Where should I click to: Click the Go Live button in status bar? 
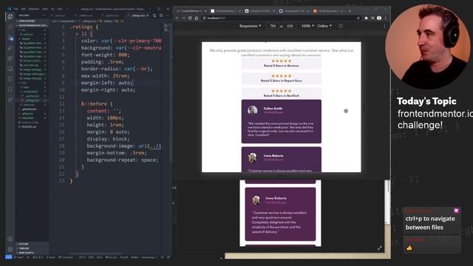pos(112,257)
